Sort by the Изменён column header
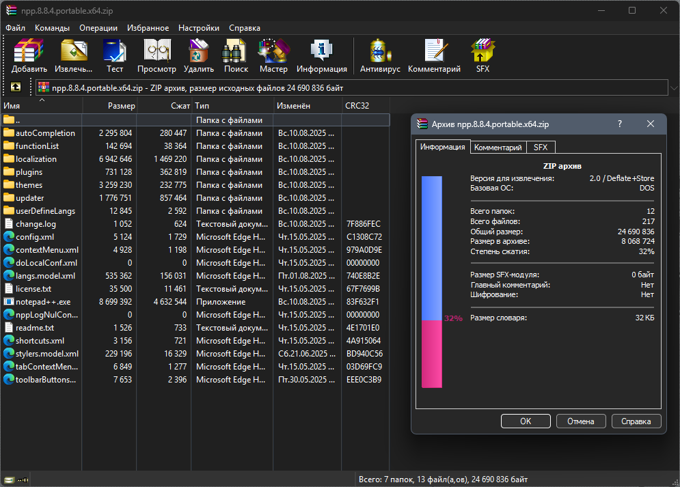The height and width of the screenshot is (487, 680). [x=308, y=105]
